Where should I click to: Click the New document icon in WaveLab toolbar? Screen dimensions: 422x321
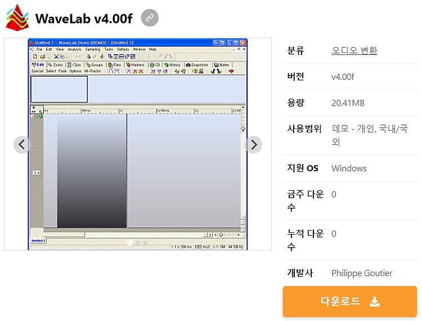point(35,57)
